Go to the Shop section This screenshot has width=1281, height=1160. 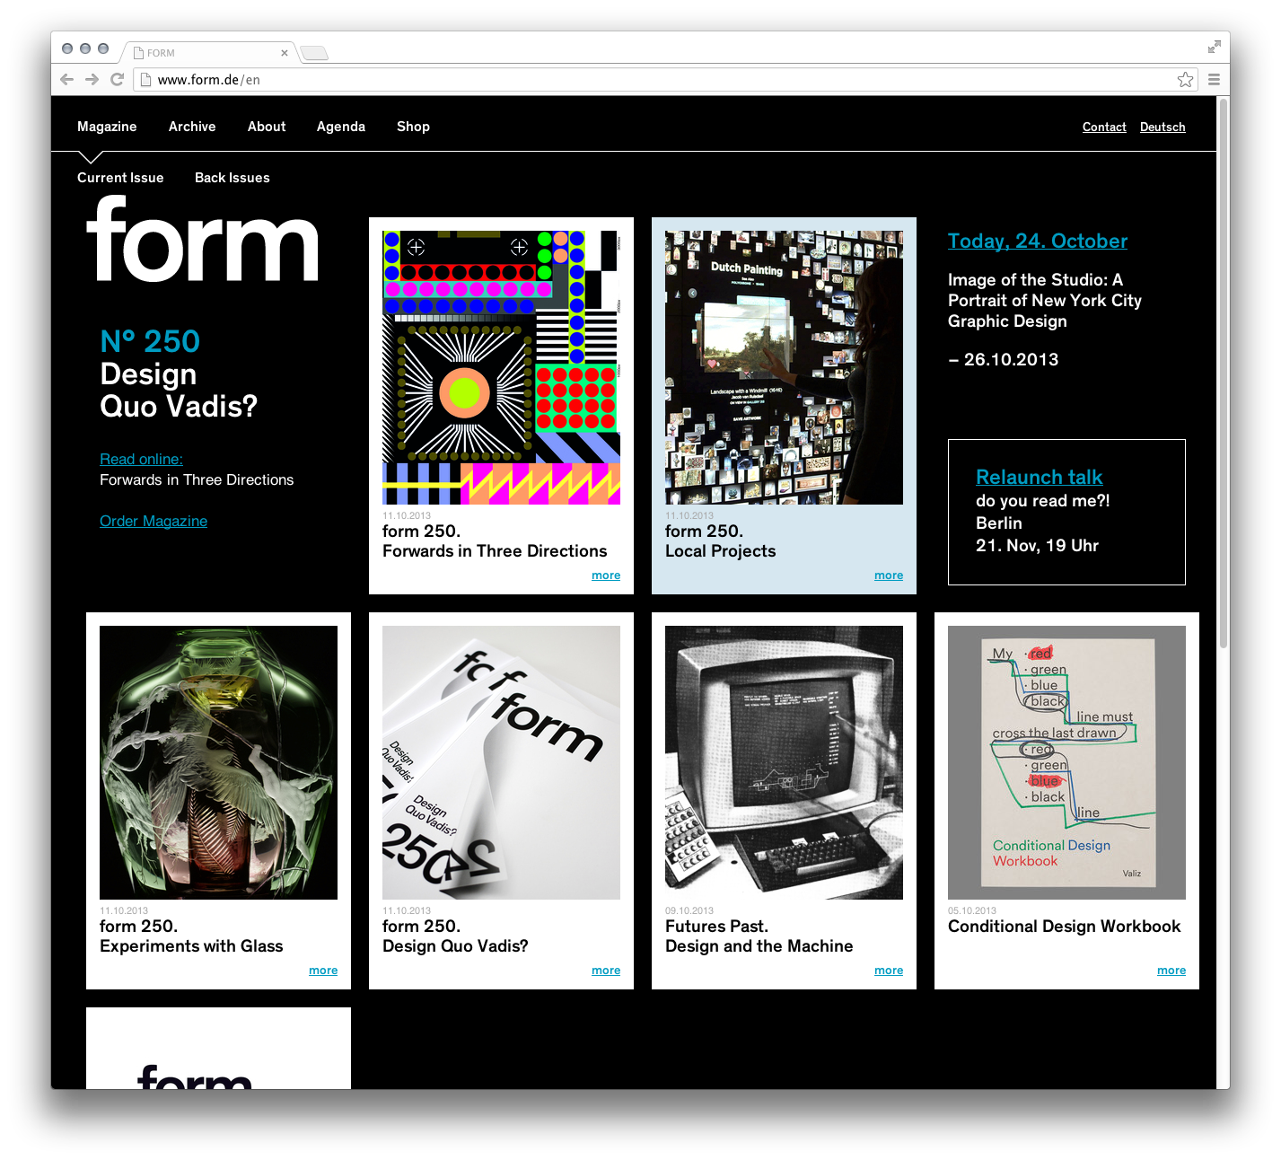tap(413, 127)
